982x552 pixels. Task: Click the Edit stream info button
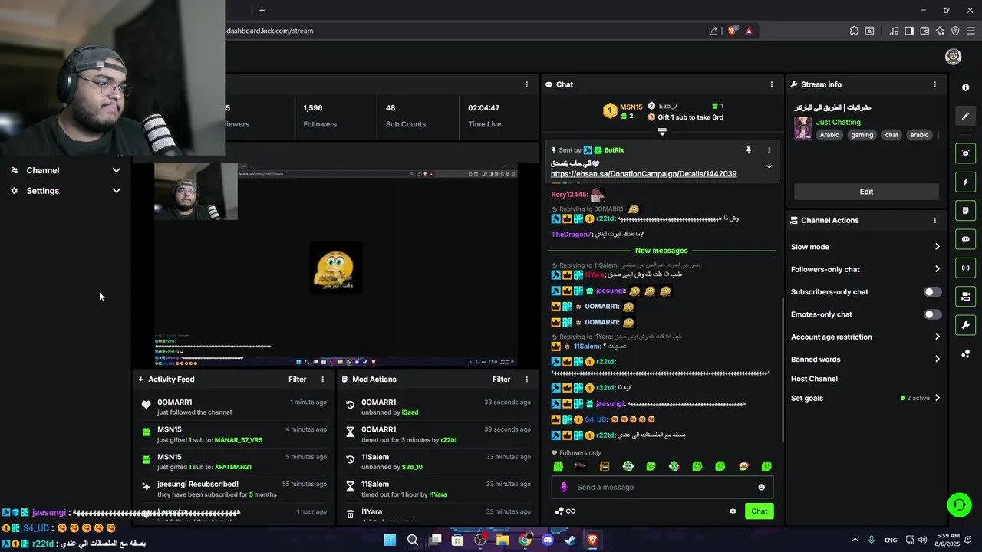(x=866, y=192)
